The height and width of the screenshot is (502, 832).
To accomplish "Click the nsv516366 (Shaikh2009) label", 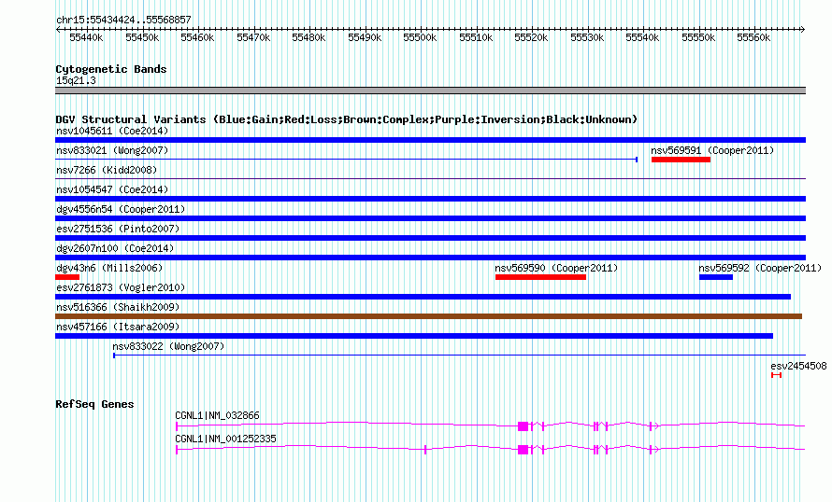I will coord(118,307).
